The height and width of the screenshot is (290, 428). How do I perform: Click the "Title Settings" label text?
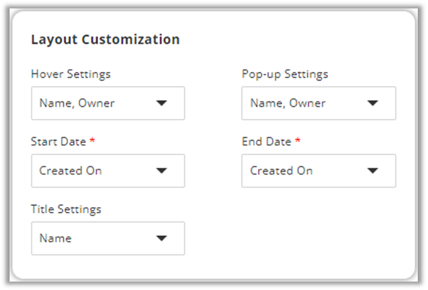pos(66,210)
